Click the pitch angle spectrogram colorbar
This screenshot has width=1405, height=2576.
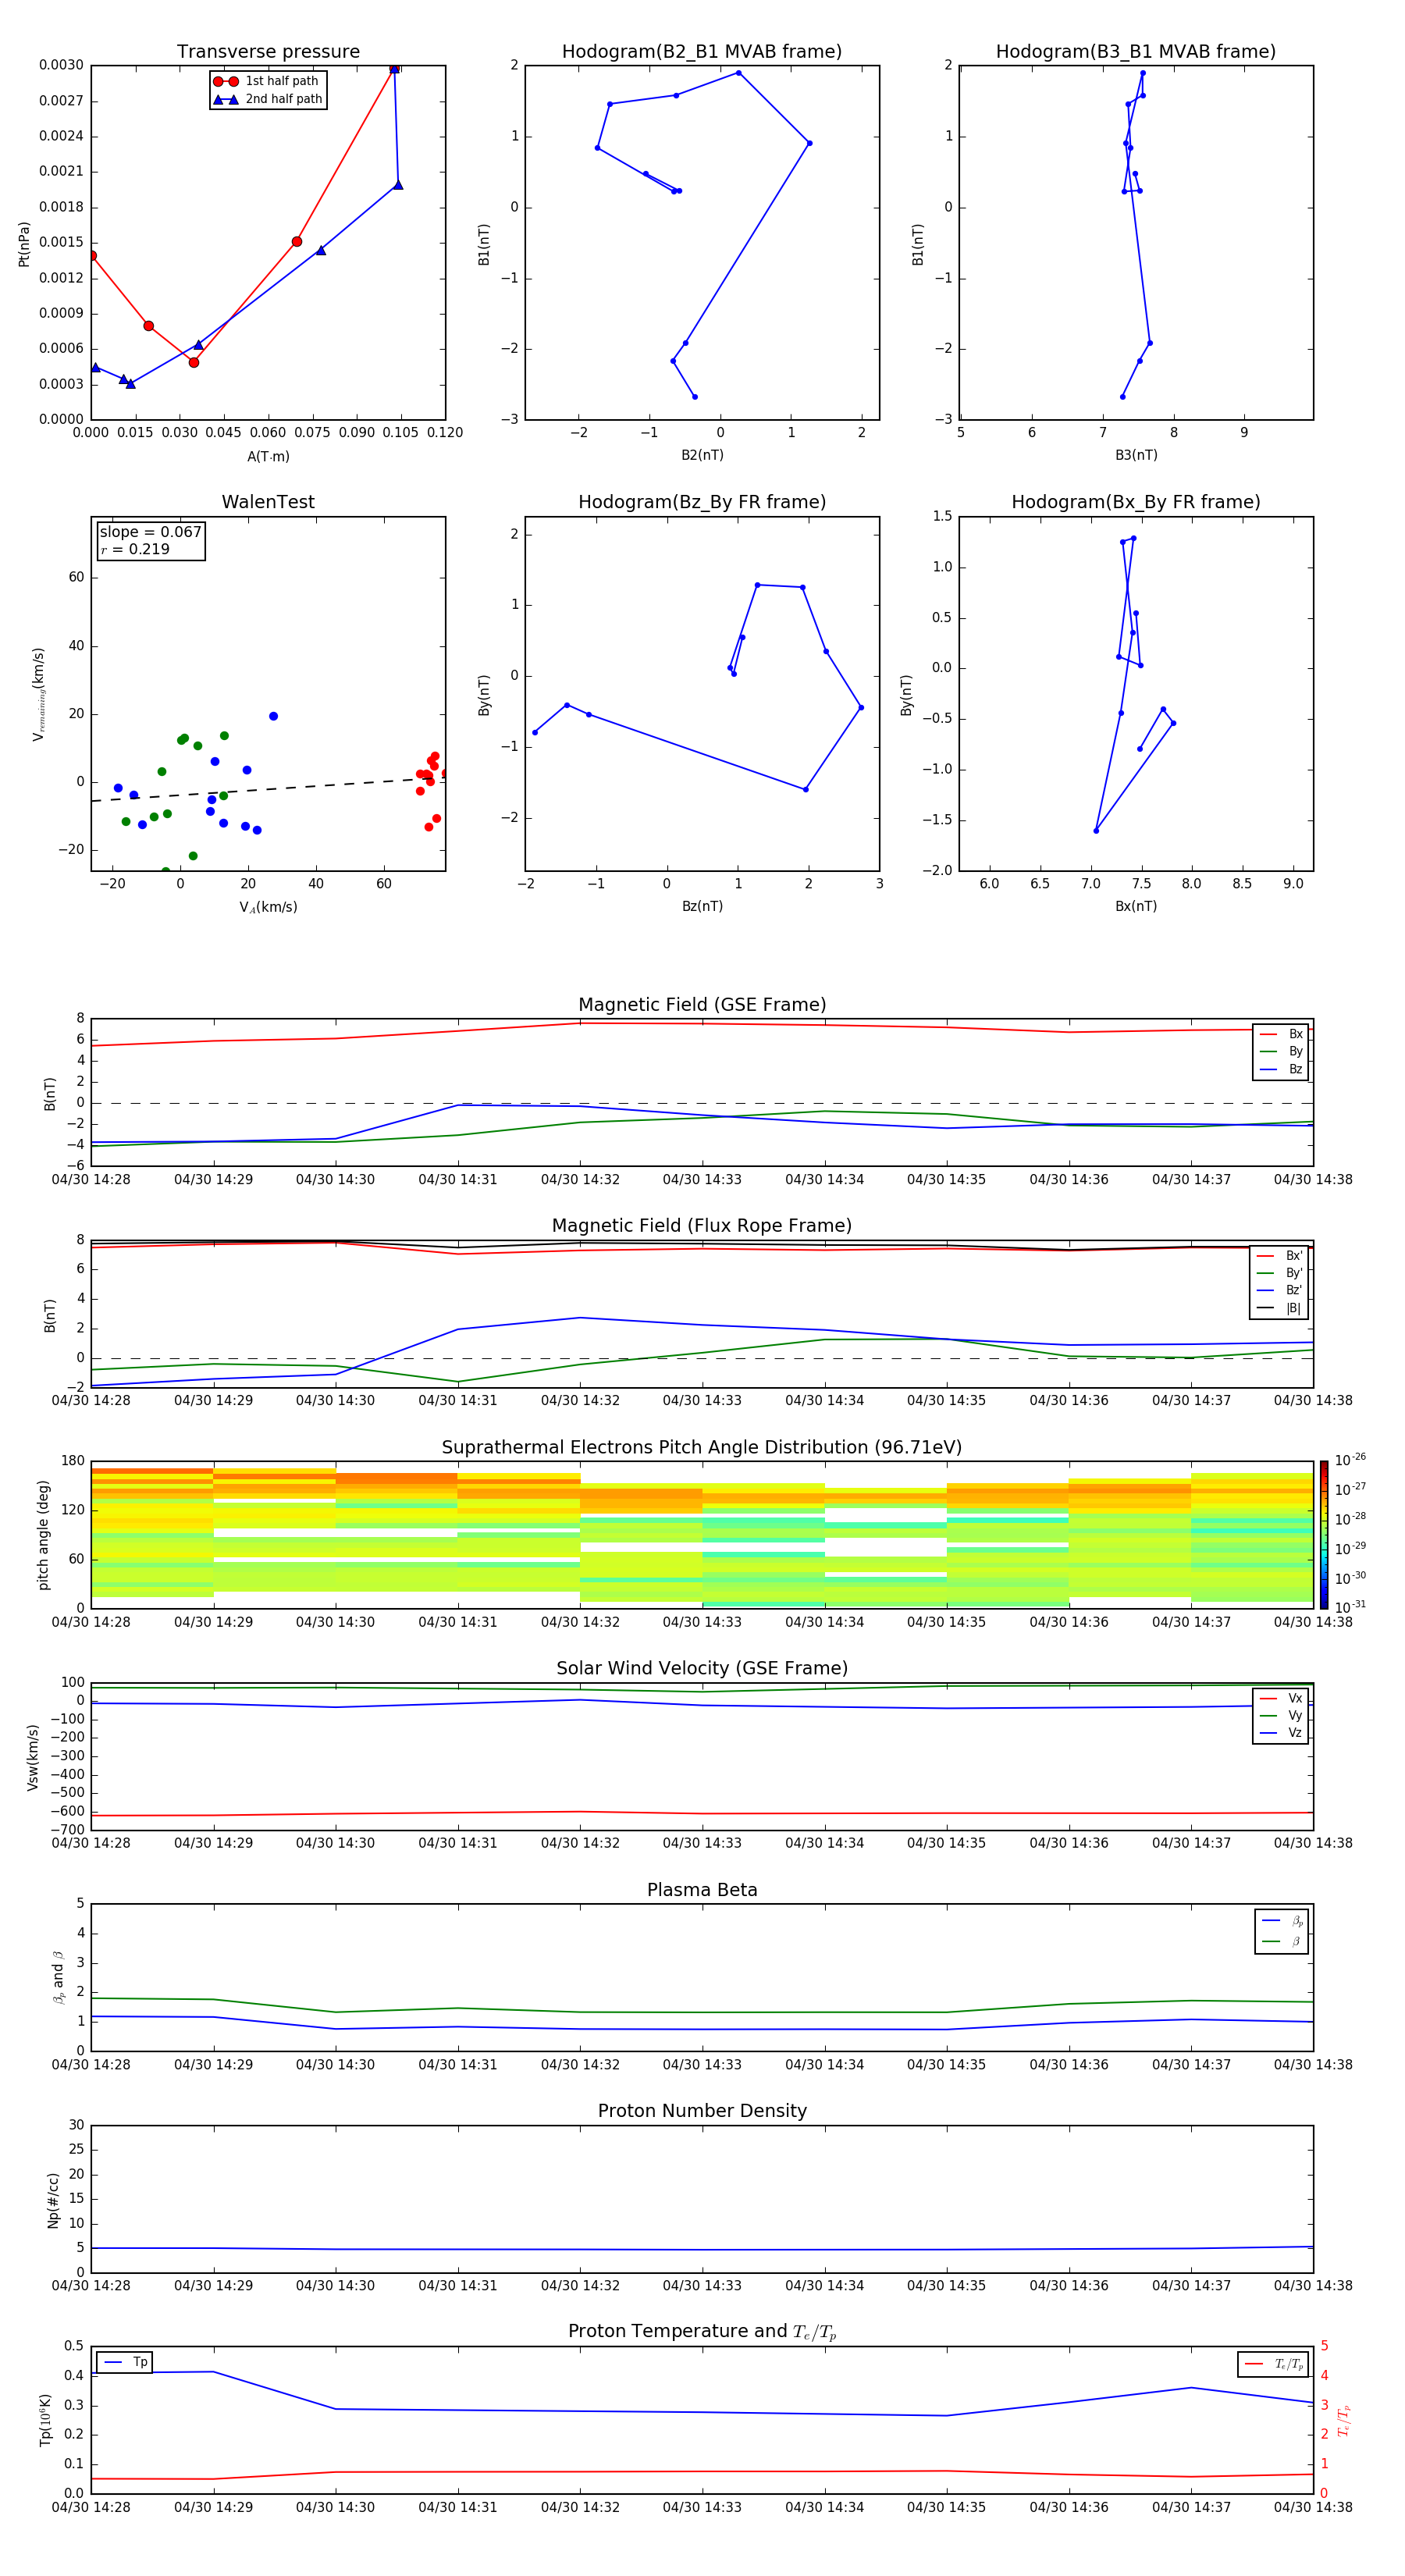1324,1534
